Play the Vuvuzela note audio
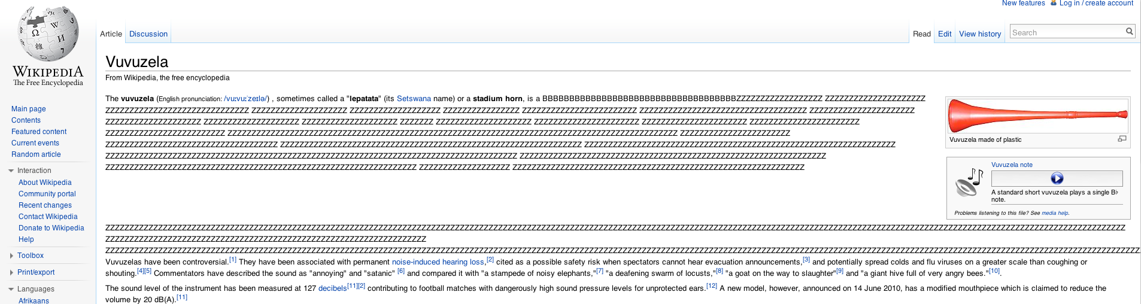The width and height of the screenshot is (1141, 304). click(1057, 178)
